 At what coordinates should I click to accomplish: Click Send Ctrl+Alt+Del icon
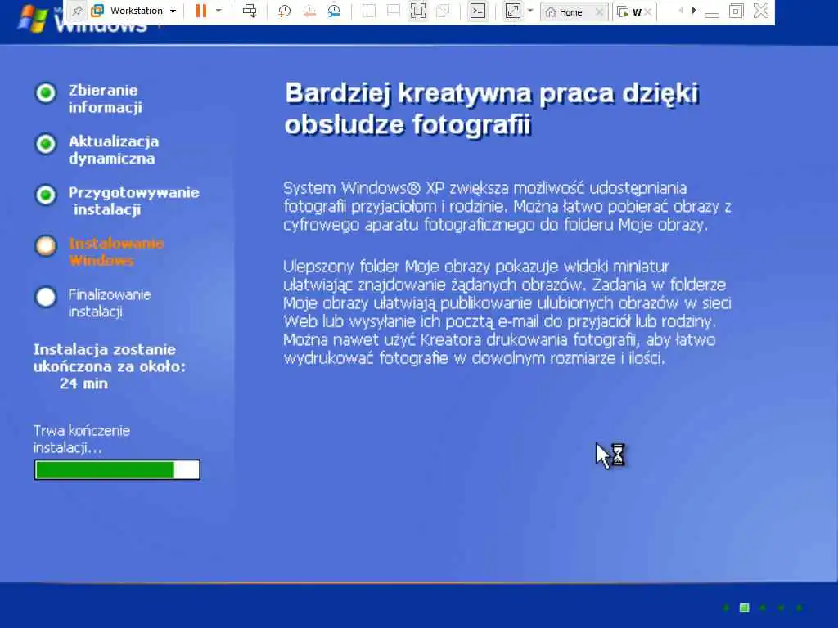tap(250, 11)
